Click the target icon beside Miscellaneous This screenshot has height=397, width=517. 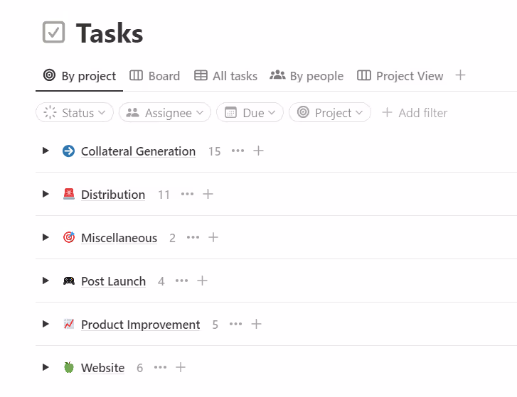[x=68, y=237]
